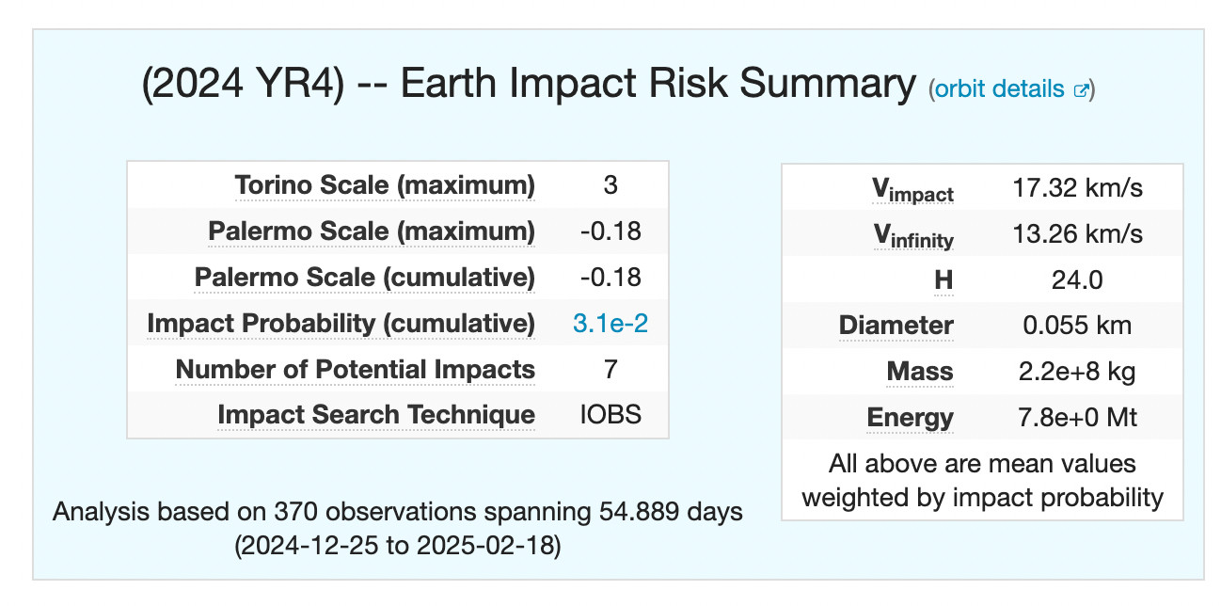Click the 7.8e+0 Mt energy value

(x=1077, y=417)
